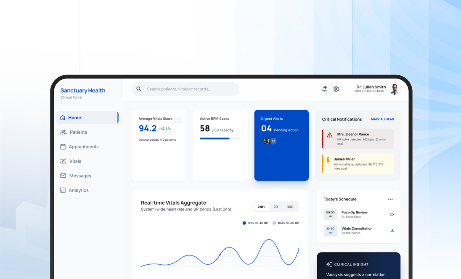Switch chart range to 7D
461x279 pixels.
(276, 207)
